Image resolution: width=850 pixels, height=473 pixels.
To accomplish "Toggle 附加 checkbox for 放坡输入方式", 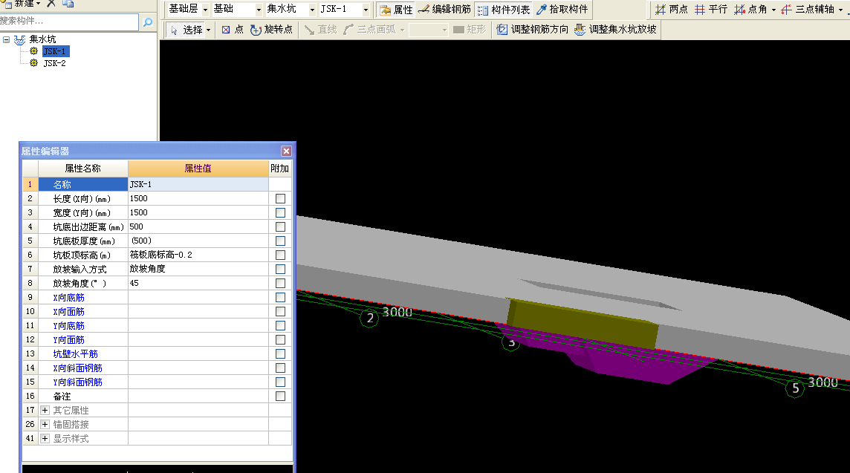I will coord(280,270).
